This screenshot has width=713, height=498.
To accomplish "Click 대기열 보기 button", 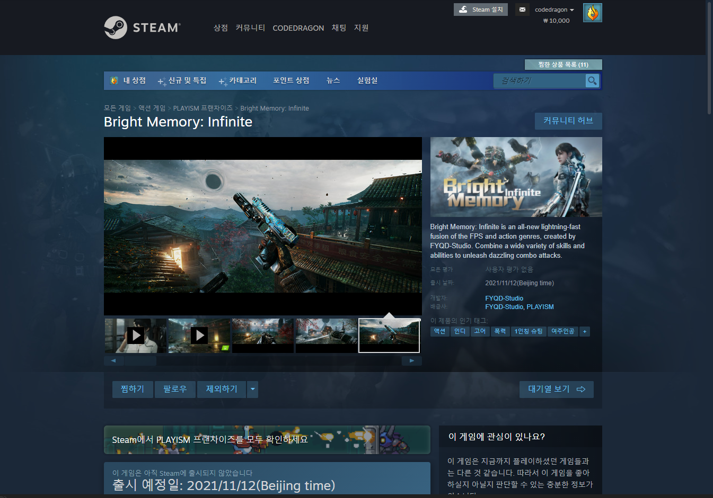I will click(x=557, y=390).
